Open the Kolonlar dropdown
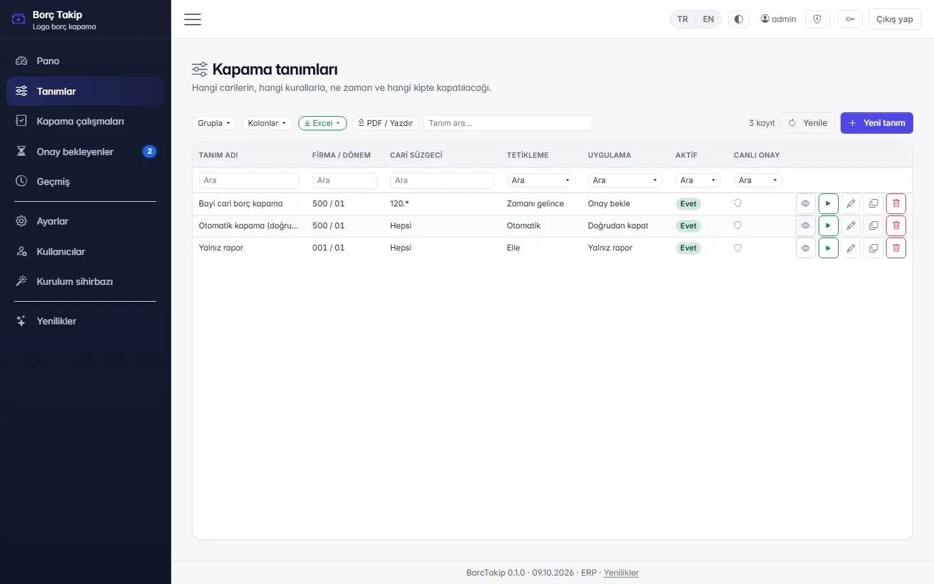 [267, 123]
